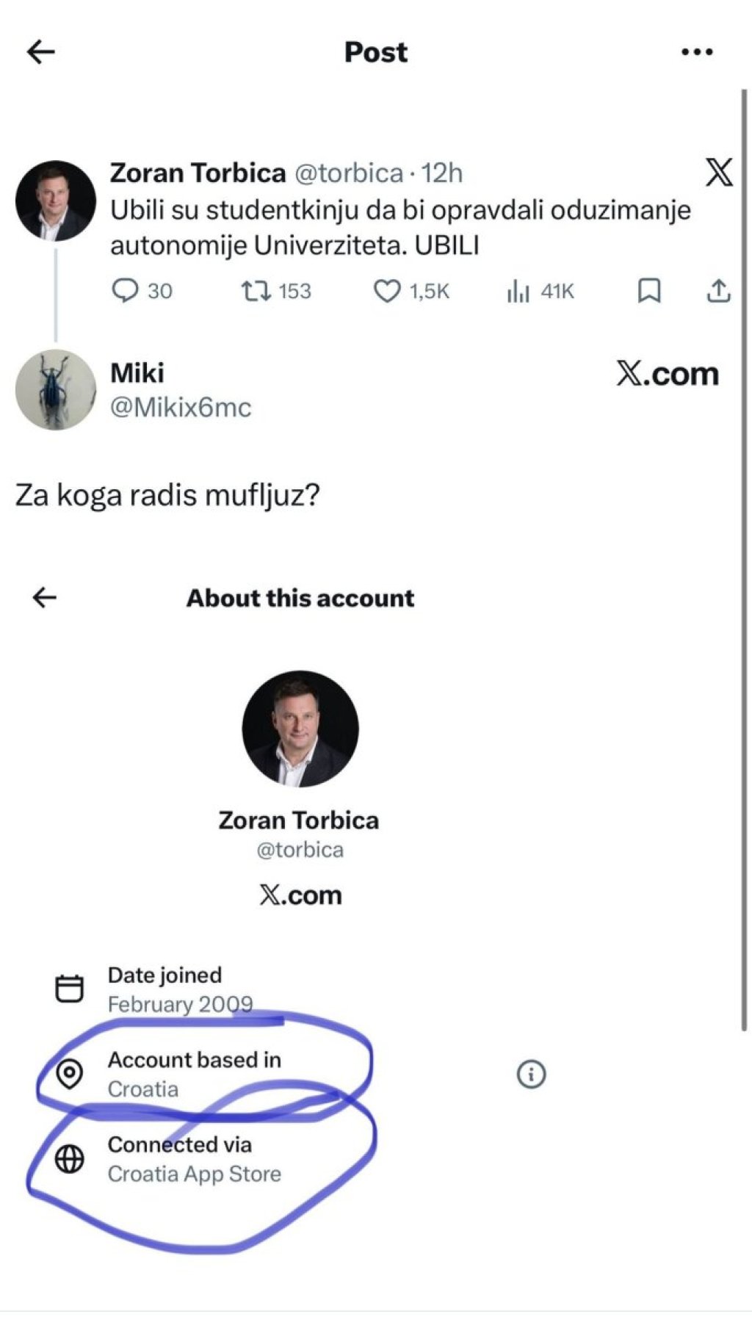Bookmark Zoran Torbica's post
This screenshot has width=752, height=1325.
tap(648, 292)
